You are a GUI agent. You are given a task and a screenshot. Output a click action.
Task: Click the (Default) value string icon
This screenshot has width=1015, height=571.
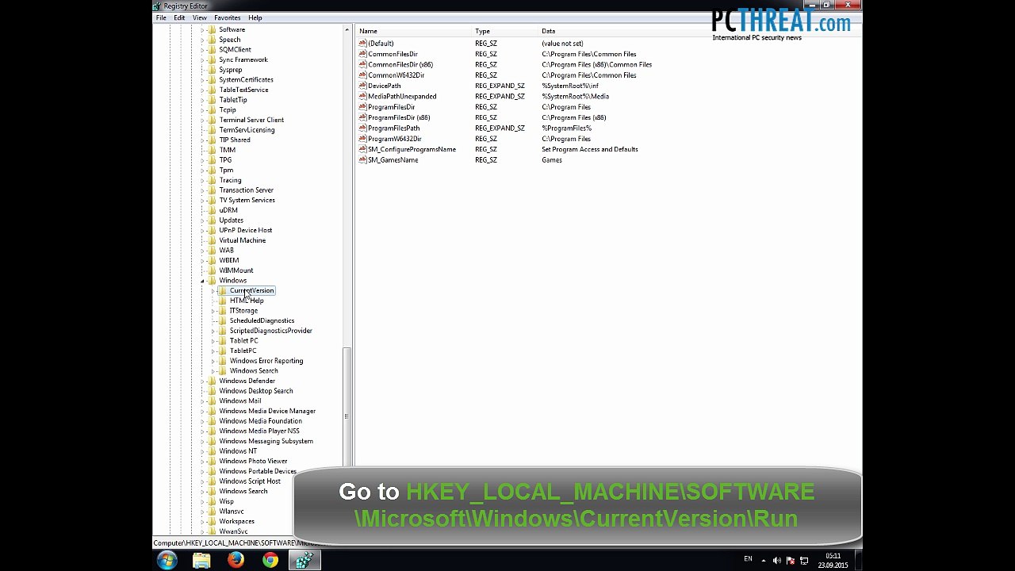362,43
